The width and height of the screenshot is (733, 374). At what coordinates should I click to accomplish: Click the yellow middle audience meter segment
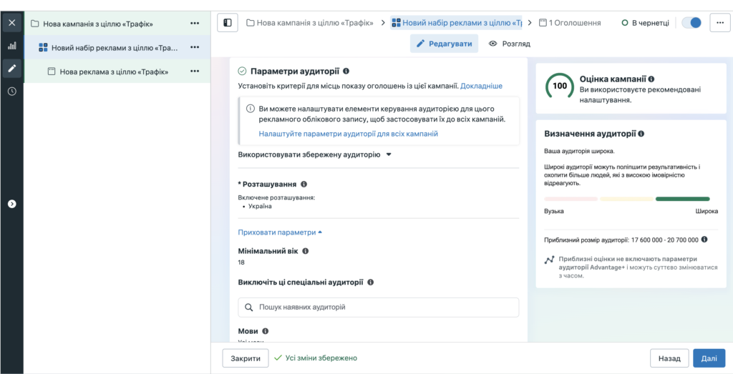pyautogui.click(x=626, y=199)
